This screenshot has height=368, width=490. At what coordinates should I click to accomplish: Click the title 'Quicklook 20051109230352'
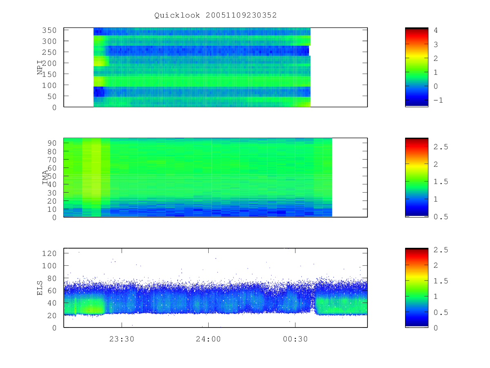215,15
